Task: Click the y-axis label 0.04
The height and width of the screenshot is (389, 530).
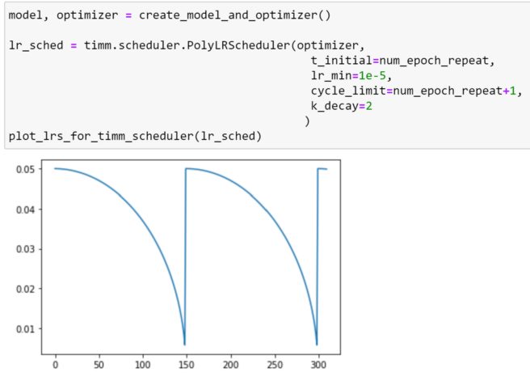Action: click(25, 209)
